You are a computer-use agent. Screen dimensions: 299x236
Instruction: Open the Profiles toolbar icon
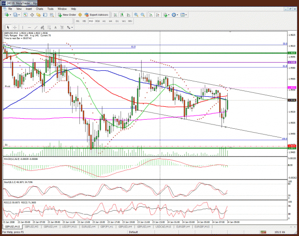coord(15,15)
